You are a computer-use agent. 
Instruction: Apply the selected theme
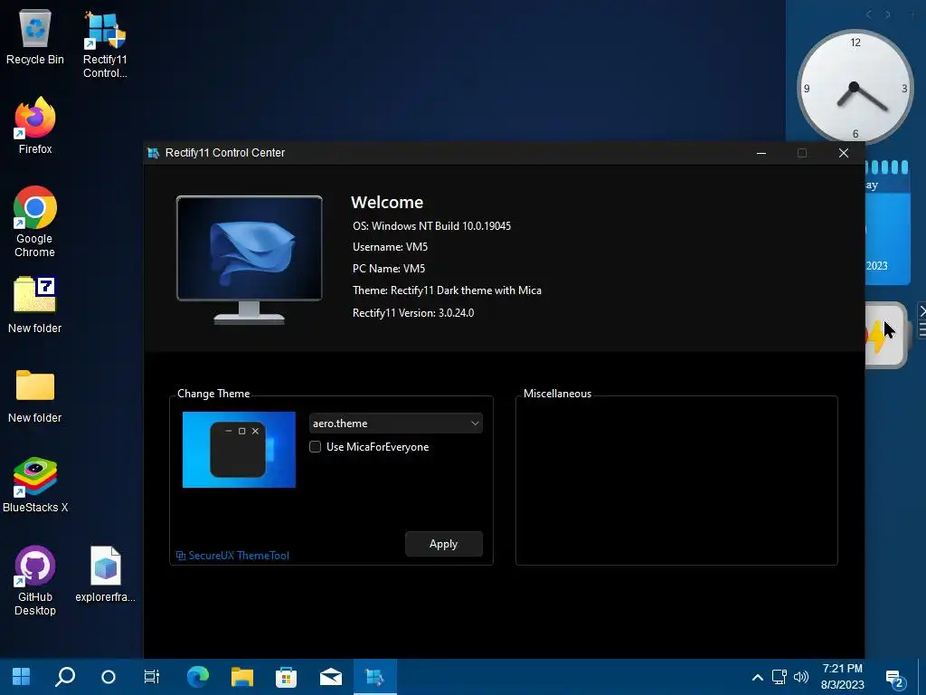pos(443,544)
